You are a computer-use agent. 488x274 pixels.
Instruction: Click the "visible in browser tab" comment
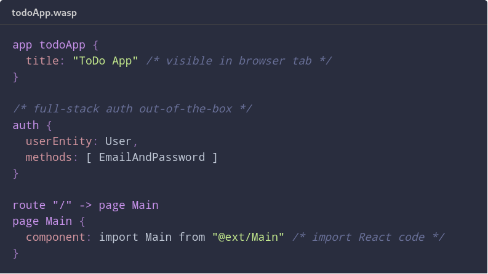[x=239, y=61]
